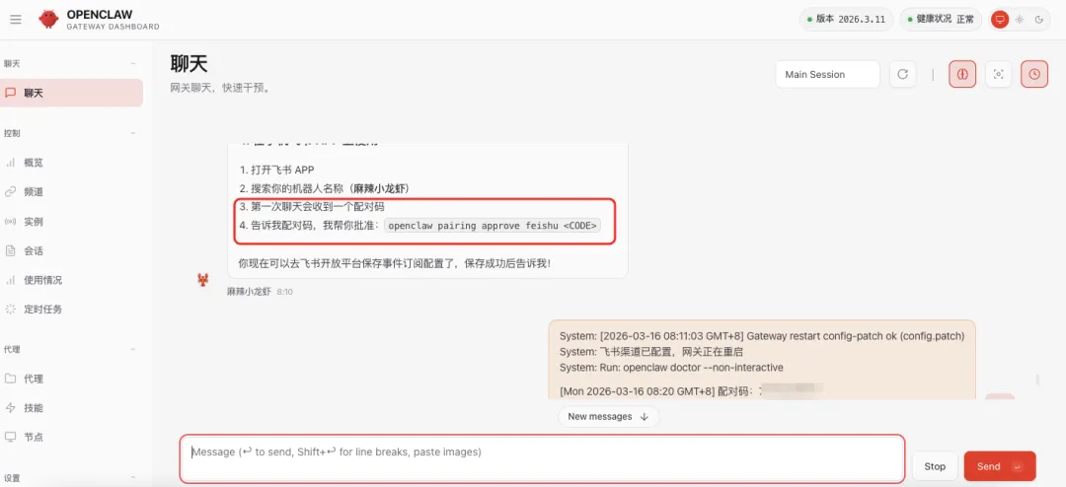Click the 'GATEWAY DASHBOARD' header text
Screen dimensions: 1066x487
[113, 27]
